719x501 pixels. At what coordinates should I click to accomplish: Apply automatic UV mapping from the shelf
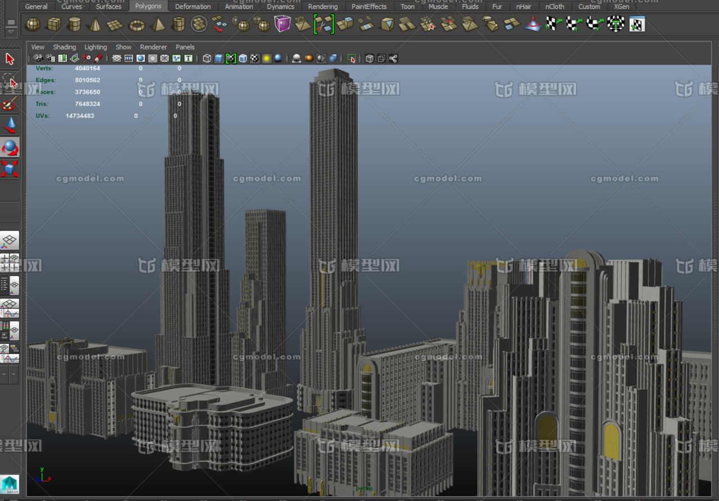point(616,24)
